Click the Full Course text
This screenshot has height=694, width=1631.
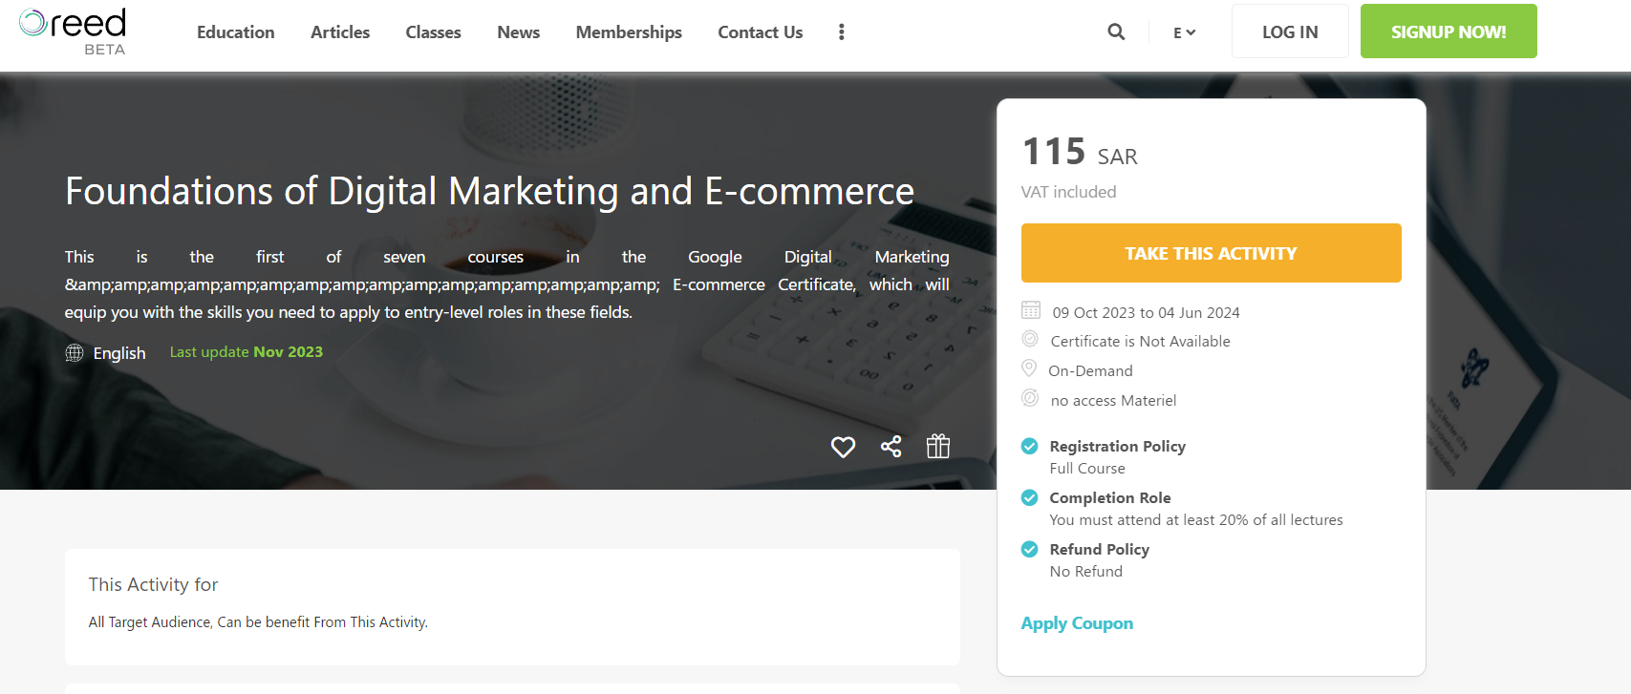pyautogui.click(x=1087, y=469)
